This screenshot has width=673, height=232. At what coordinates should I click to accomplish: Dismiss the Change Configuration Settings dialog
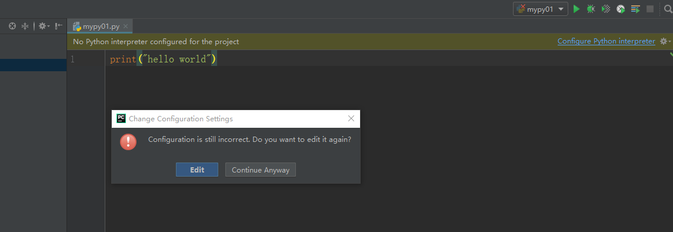351,118
